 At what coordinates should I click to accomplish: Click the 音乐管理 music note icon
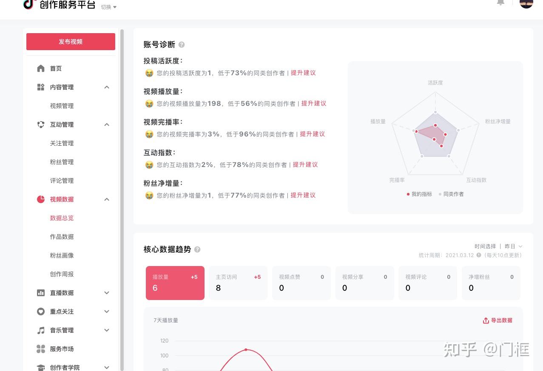tap(41, 330)
